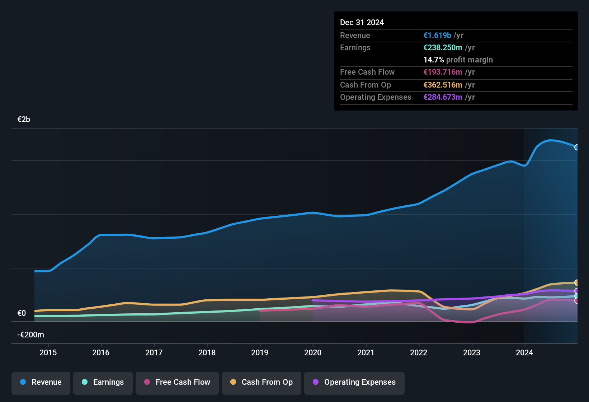Click the 14.7% profit margin text
The width and height of the screenshot is (589, 402).
point(458,60)
